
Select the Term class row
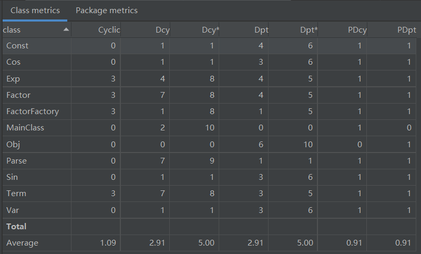tap(16, 194)
